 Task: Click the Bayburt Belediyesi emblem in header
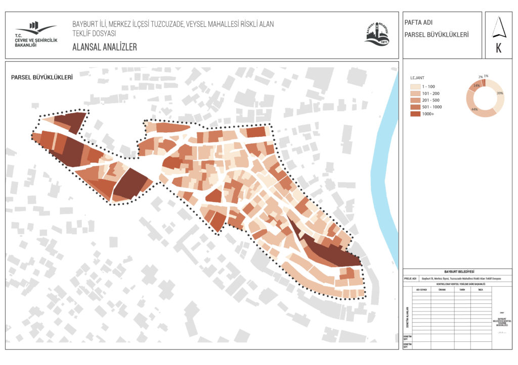(x=377, y=34)
